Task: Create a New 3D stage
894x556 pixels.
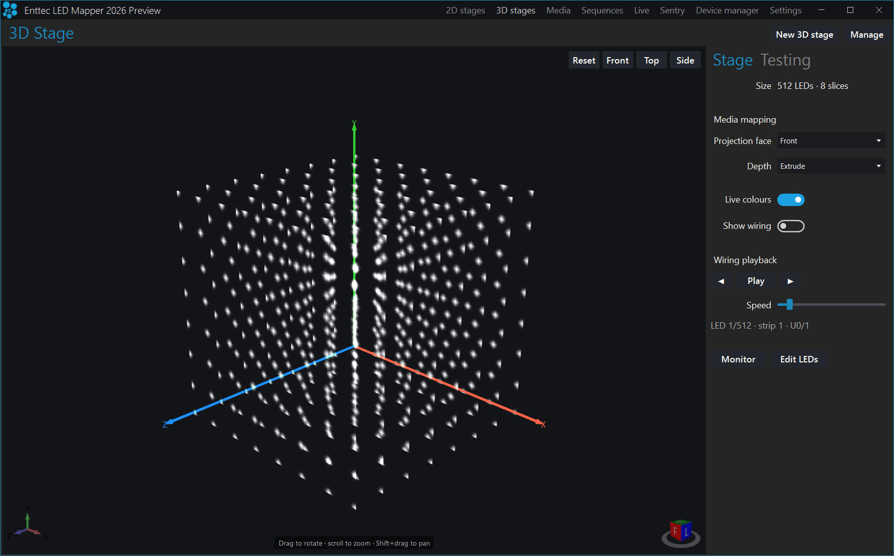Action: pyautogui.click(x=805, y=35)
